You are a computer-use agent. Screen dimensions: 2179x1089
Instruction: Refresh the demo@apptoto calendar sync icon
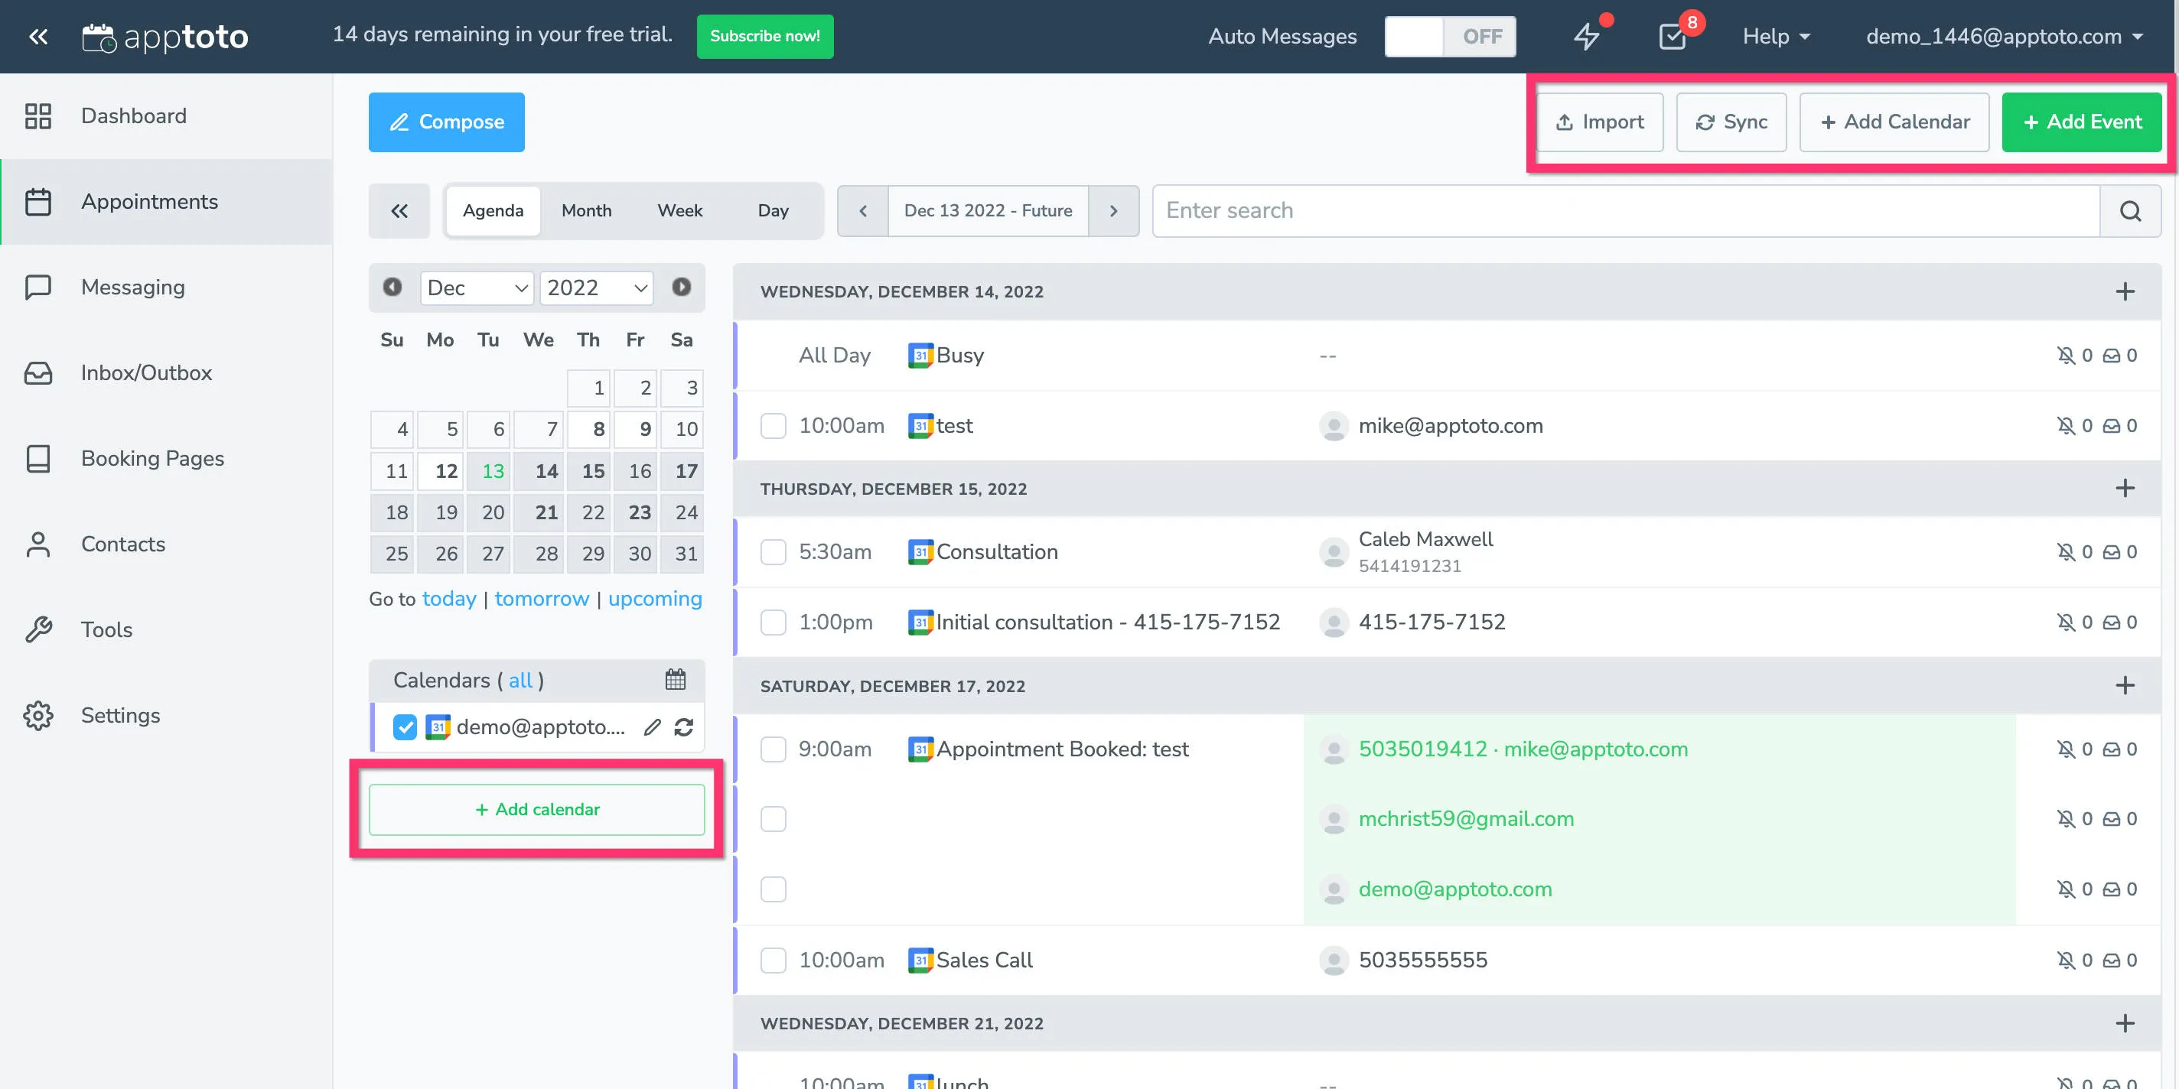(x=684, y=727)
